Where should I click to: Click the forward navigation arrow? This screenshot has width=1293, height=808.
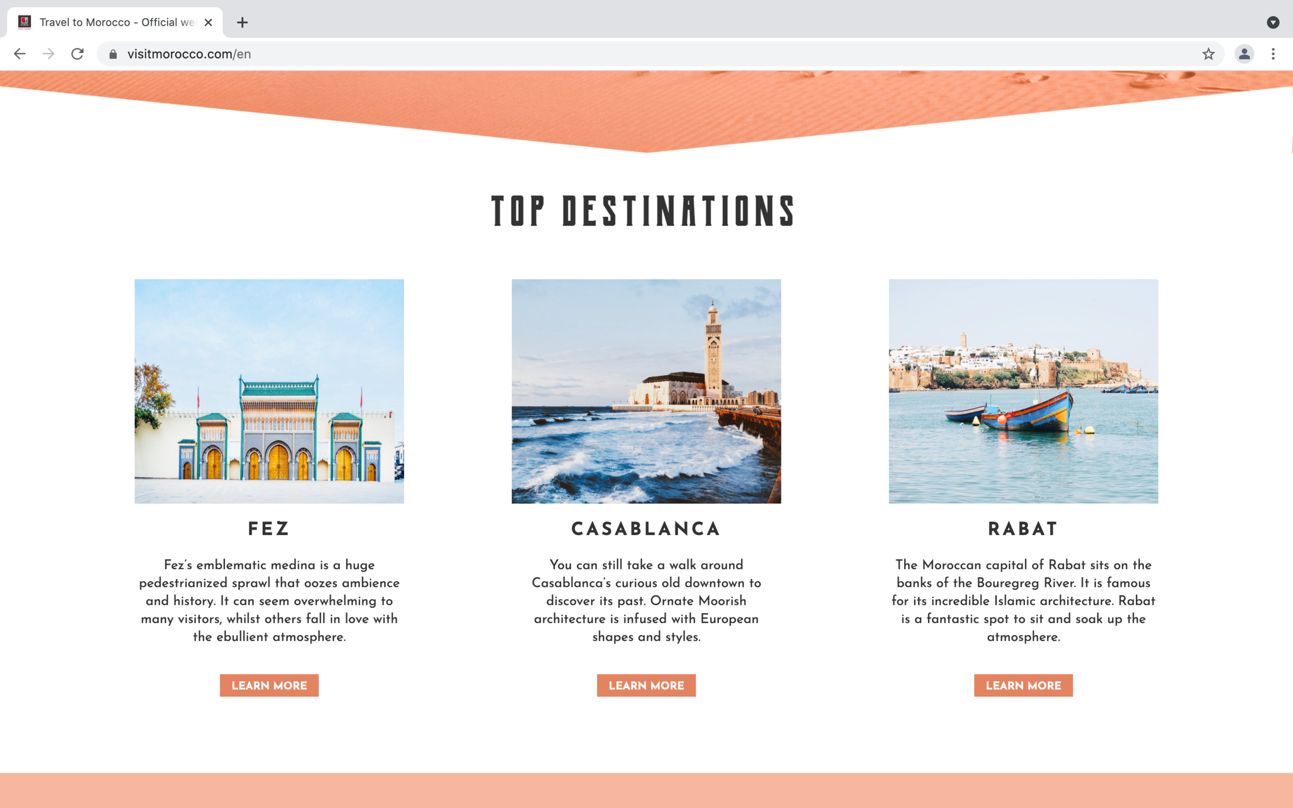[x=49, y=54]
